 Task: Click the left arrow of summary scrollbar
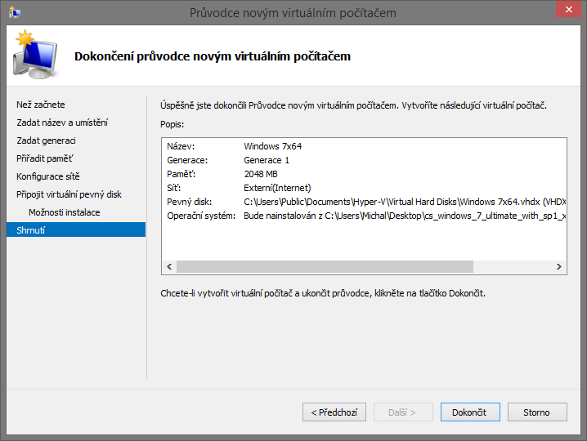170,267
